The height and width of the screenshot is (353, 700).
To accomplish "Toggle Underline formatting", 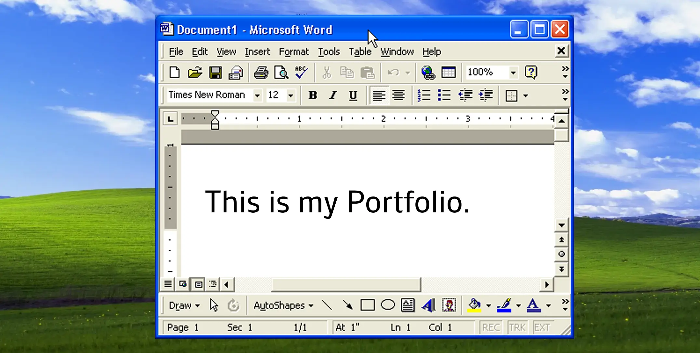I will coord(353,95).
